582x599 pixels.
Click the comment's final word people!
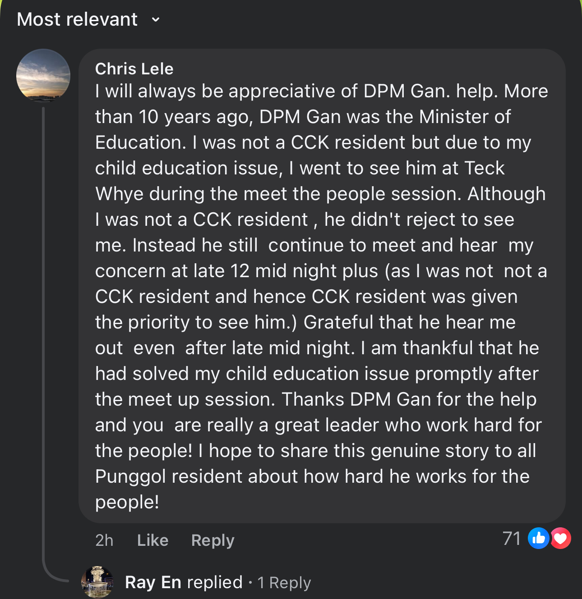pyautogui.click(x=127, y=502)
